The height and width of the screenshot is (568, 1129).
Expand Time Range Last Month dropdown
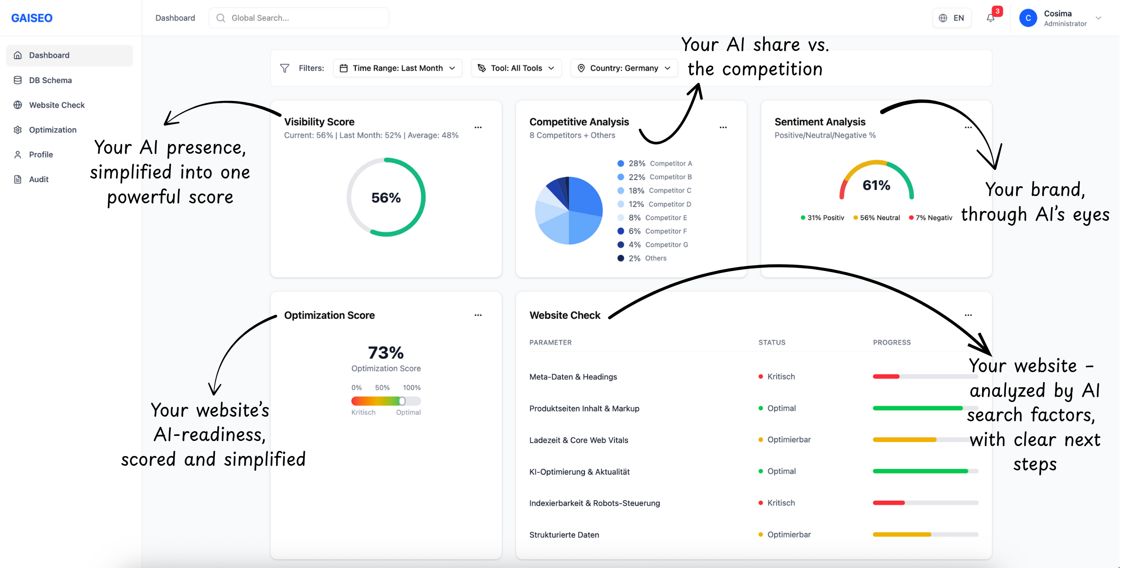tap(397, 68)
